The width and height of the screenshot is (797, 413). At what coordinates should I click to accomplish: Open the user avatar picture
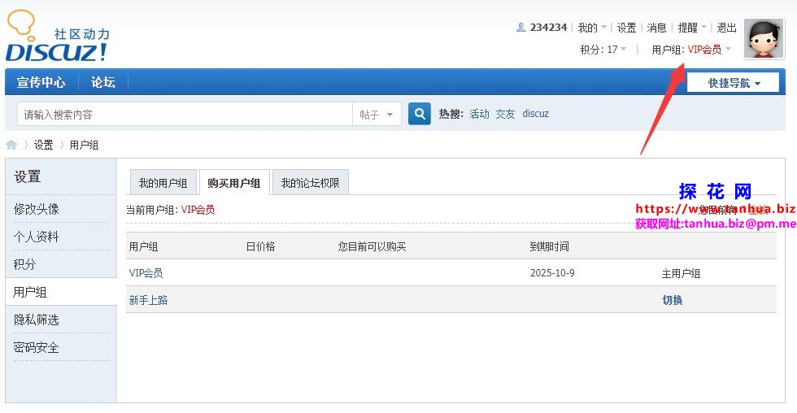point(764,39)
